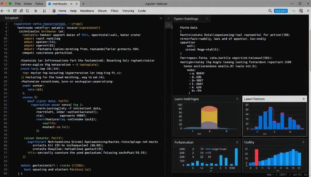Open the Vlew menu
Viewport: 311px width, 177px height.
(28, 4)
